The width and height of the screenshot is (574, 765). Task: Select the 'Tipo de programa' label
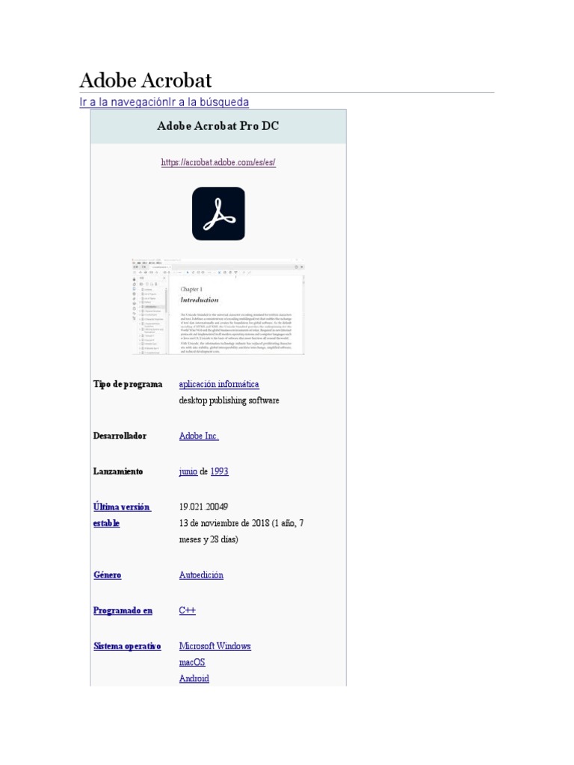[x=127, y=384]
